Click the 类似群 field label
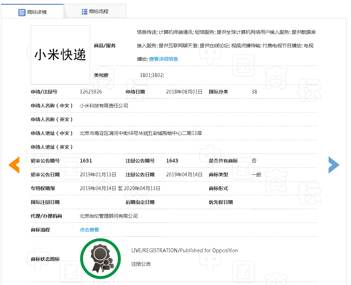The height and width of the screenshot is (285, 351). tap(101, 75)
